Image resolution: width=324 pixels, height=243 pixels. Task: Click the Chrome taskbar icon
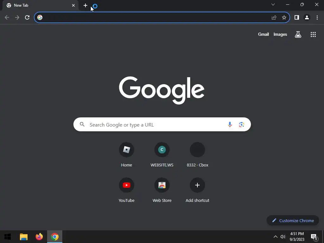click(x=55, y=237)
